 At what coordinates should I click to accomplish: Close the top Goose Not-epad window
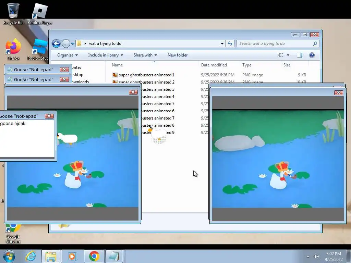pyautogui.click(x=64, y=69)
